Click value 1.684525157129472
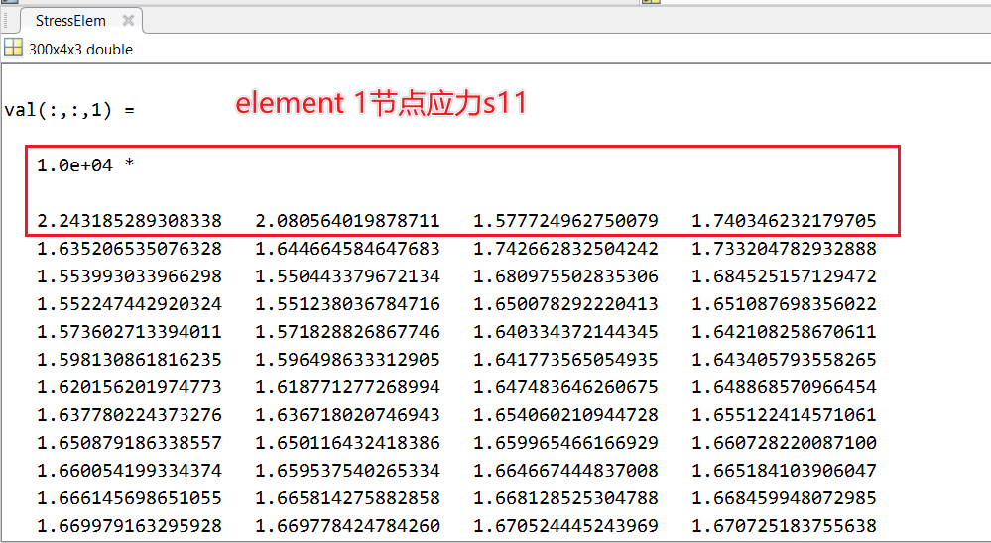Screen dimensions: 991x543 click(x=784, y=275)
